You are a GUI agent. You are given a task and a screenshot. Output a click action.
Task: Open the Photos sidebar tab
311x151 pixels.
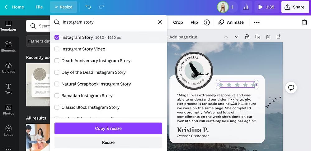8,110
